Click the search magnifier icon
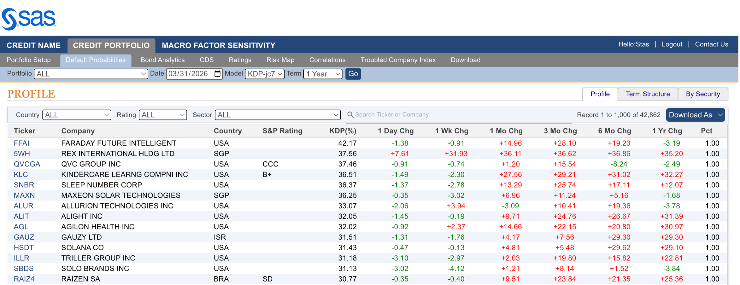Image resolution: width=740 pixels, height=285 pixels. 350,115
